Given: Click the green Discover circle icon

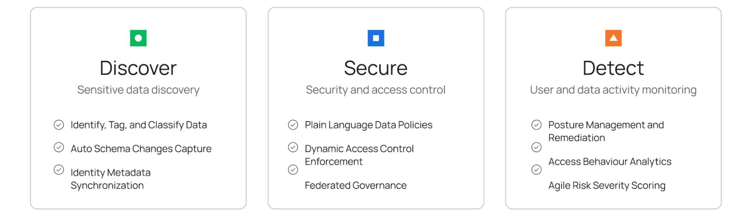Looking at the screenshot, I should point(138,38).
